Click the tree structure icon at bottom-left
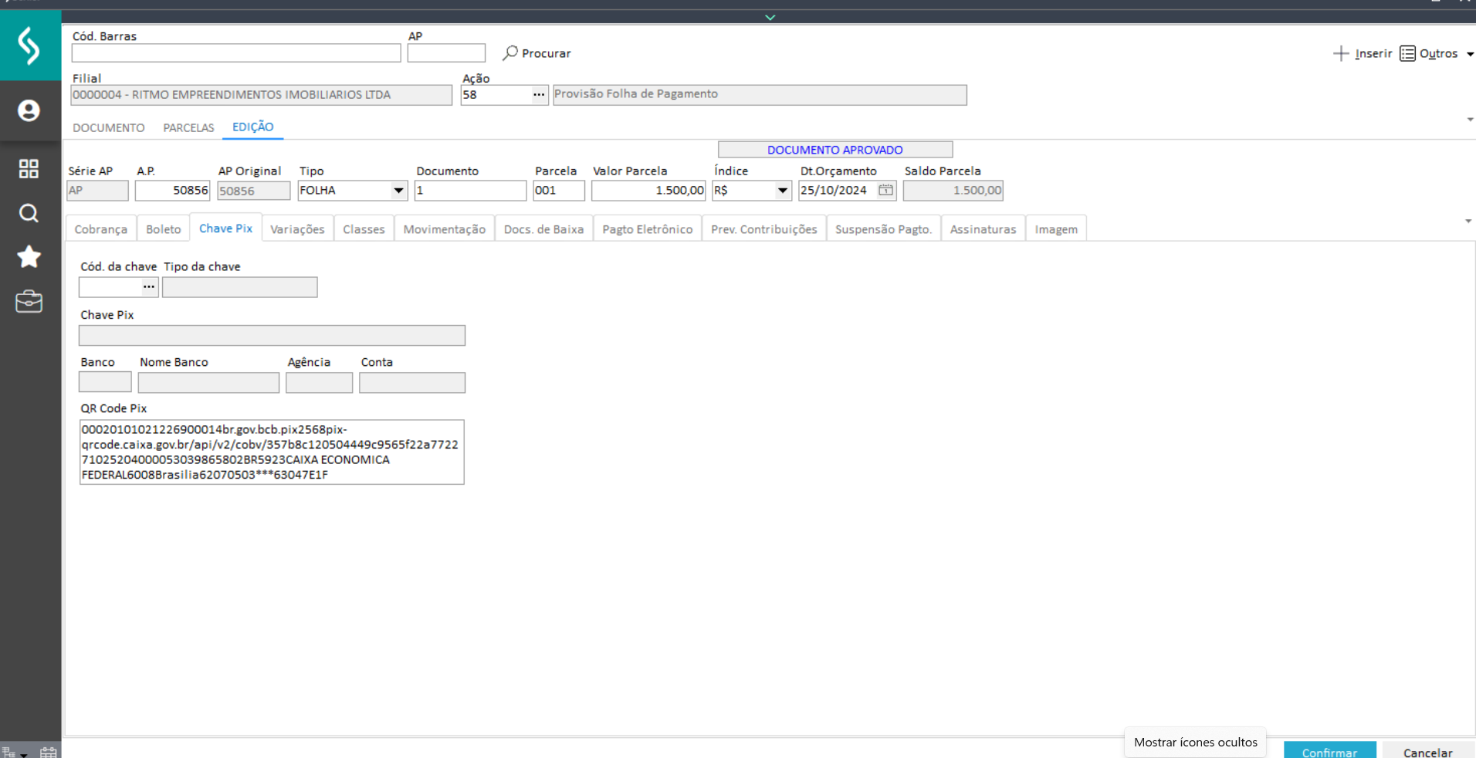 [9, 752]
